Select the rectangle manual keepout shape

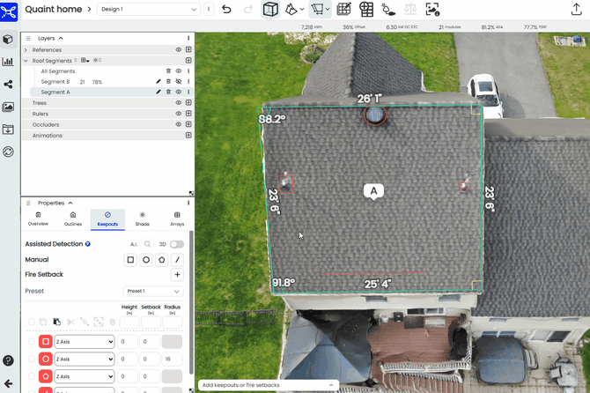point(130,260)
